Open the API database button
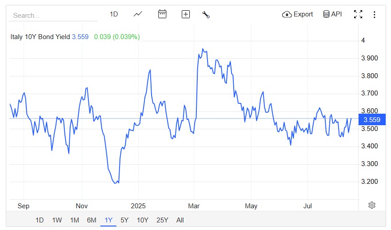Viewport: 391px width, 230px height. click(332, 14)
